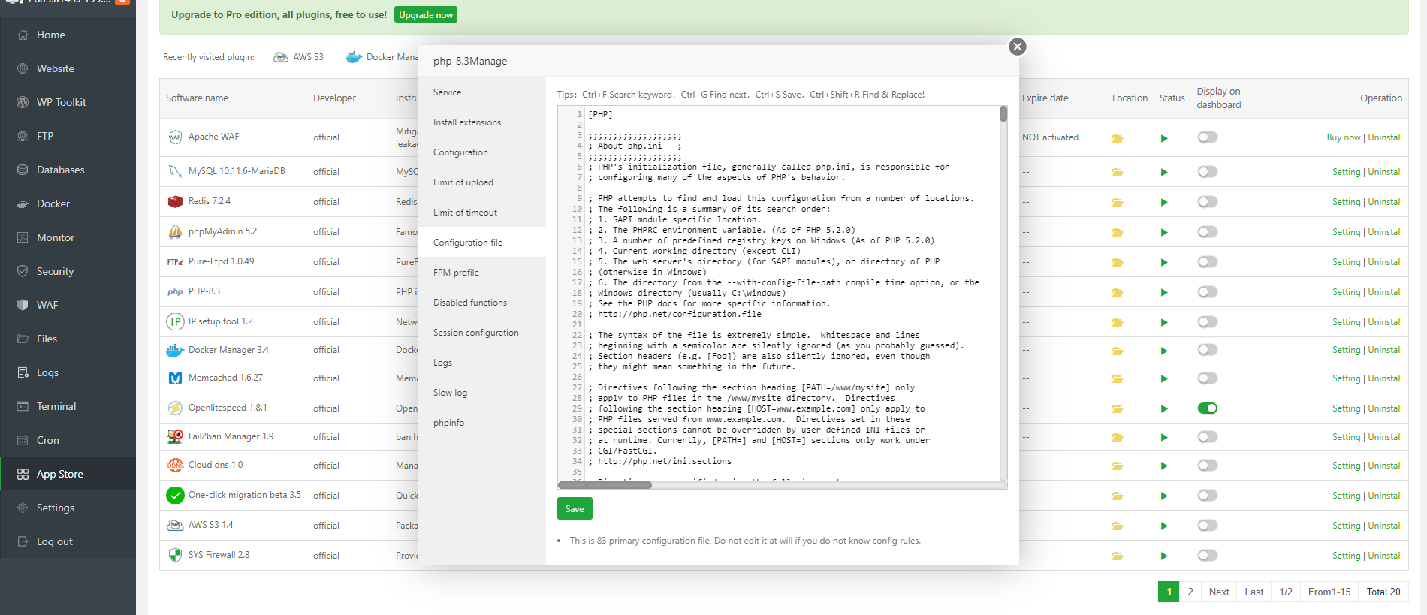Open recently visited AWS S3 plugin
This screenshot has height=615, width=1427.
[x=299, y=57]
